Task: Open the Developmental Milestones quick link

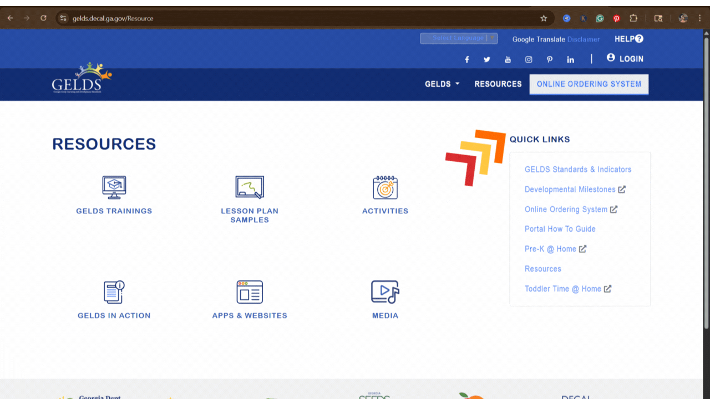Action: pos(570,190)
